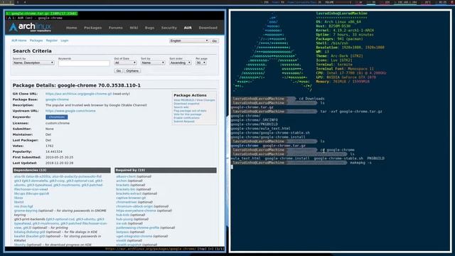Viewport: 455px width, 256px height.
Task: Open Security in the Arch navbar
Action: coord(169,28)
